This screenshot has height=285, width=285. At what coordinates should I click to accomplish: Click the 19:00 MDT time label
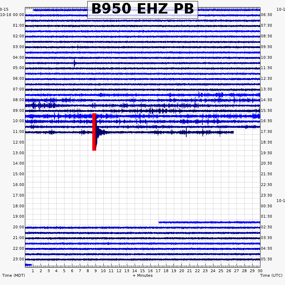point(19,216)
